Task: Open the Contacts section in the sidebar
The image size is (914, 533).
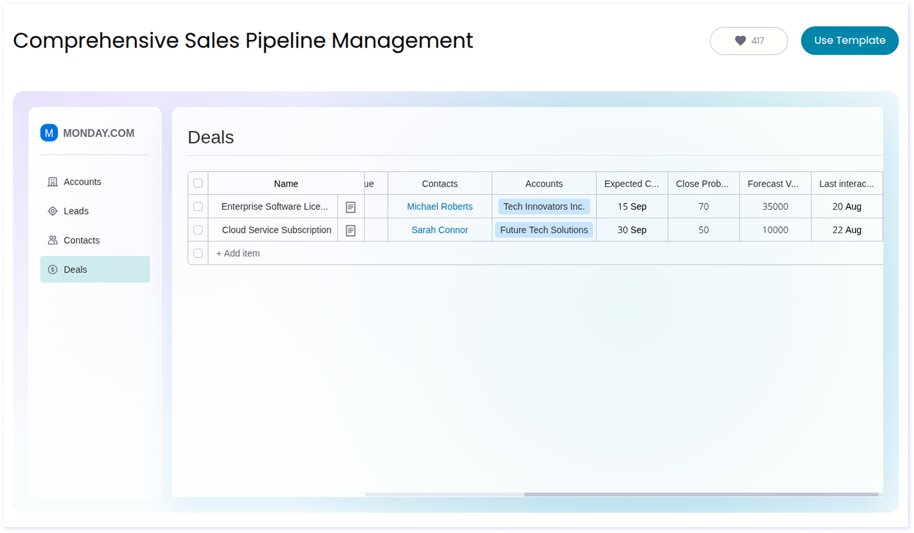Action: tap(95, 240)
